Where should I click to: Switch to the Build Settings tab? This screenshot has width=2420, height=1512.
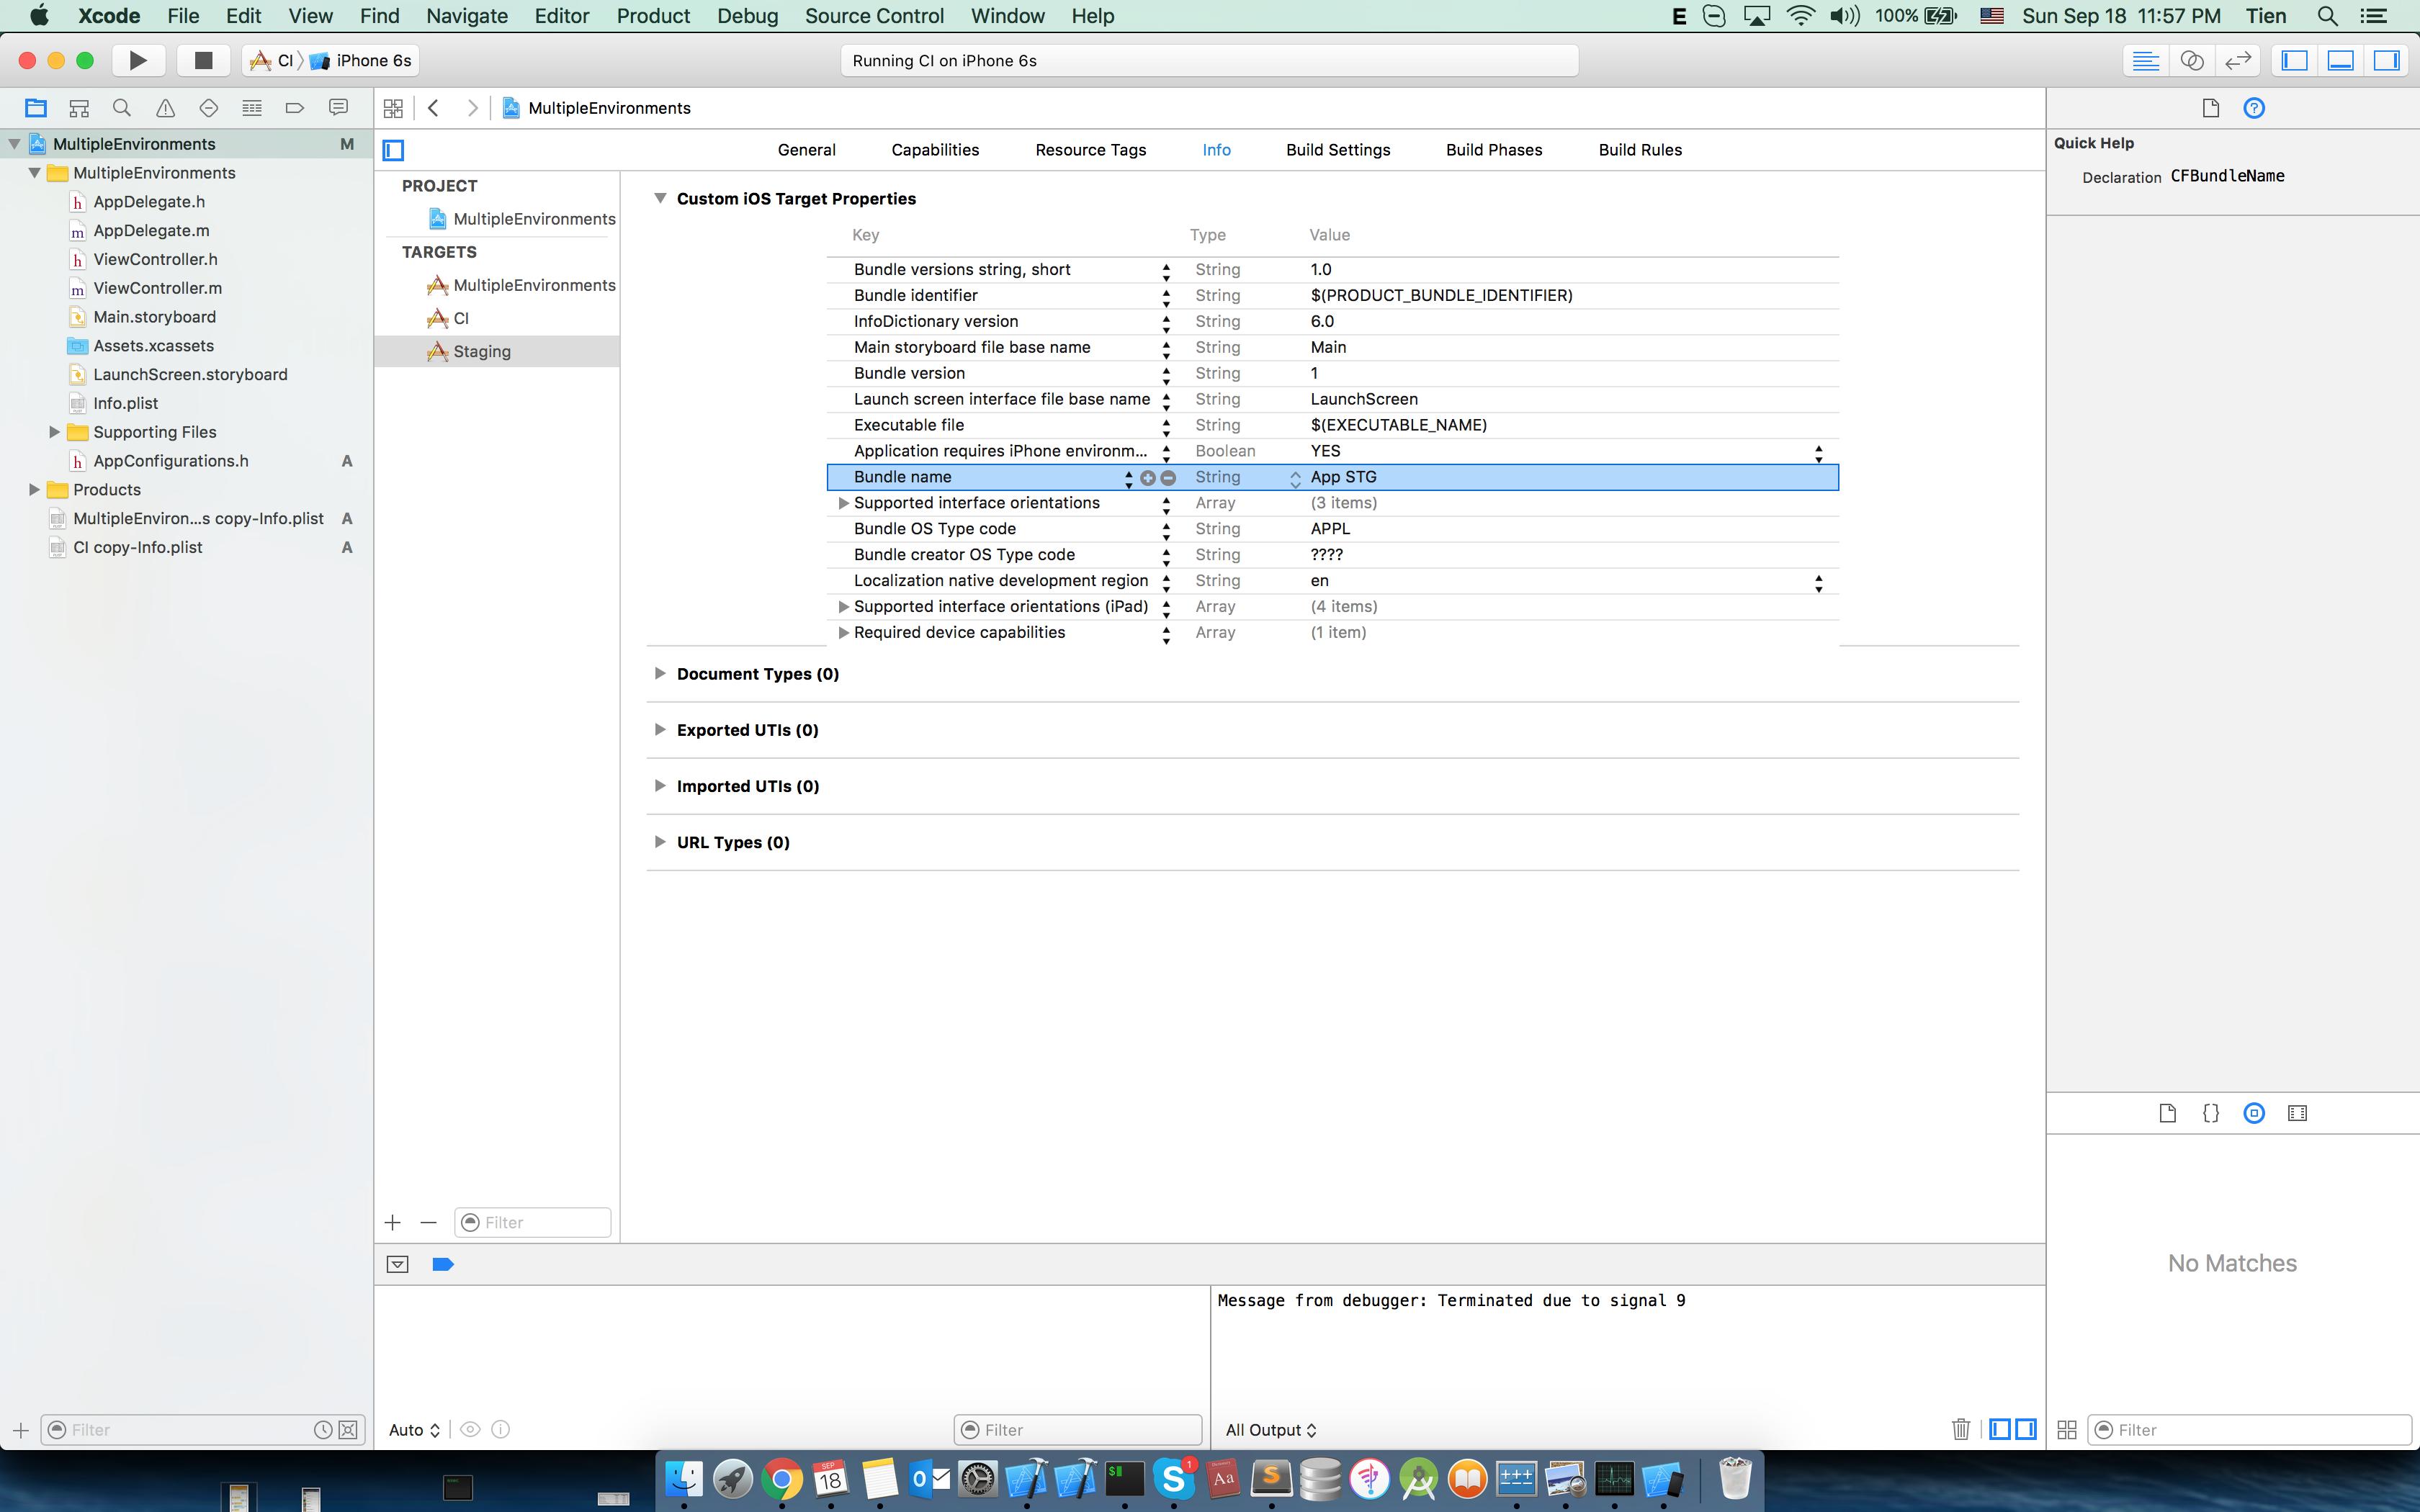(1338, 150)
